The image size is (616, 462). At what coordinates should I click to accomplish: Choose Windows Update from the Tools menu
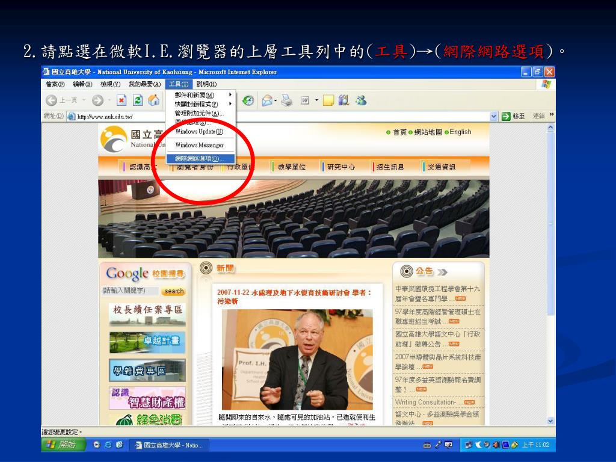200,132
